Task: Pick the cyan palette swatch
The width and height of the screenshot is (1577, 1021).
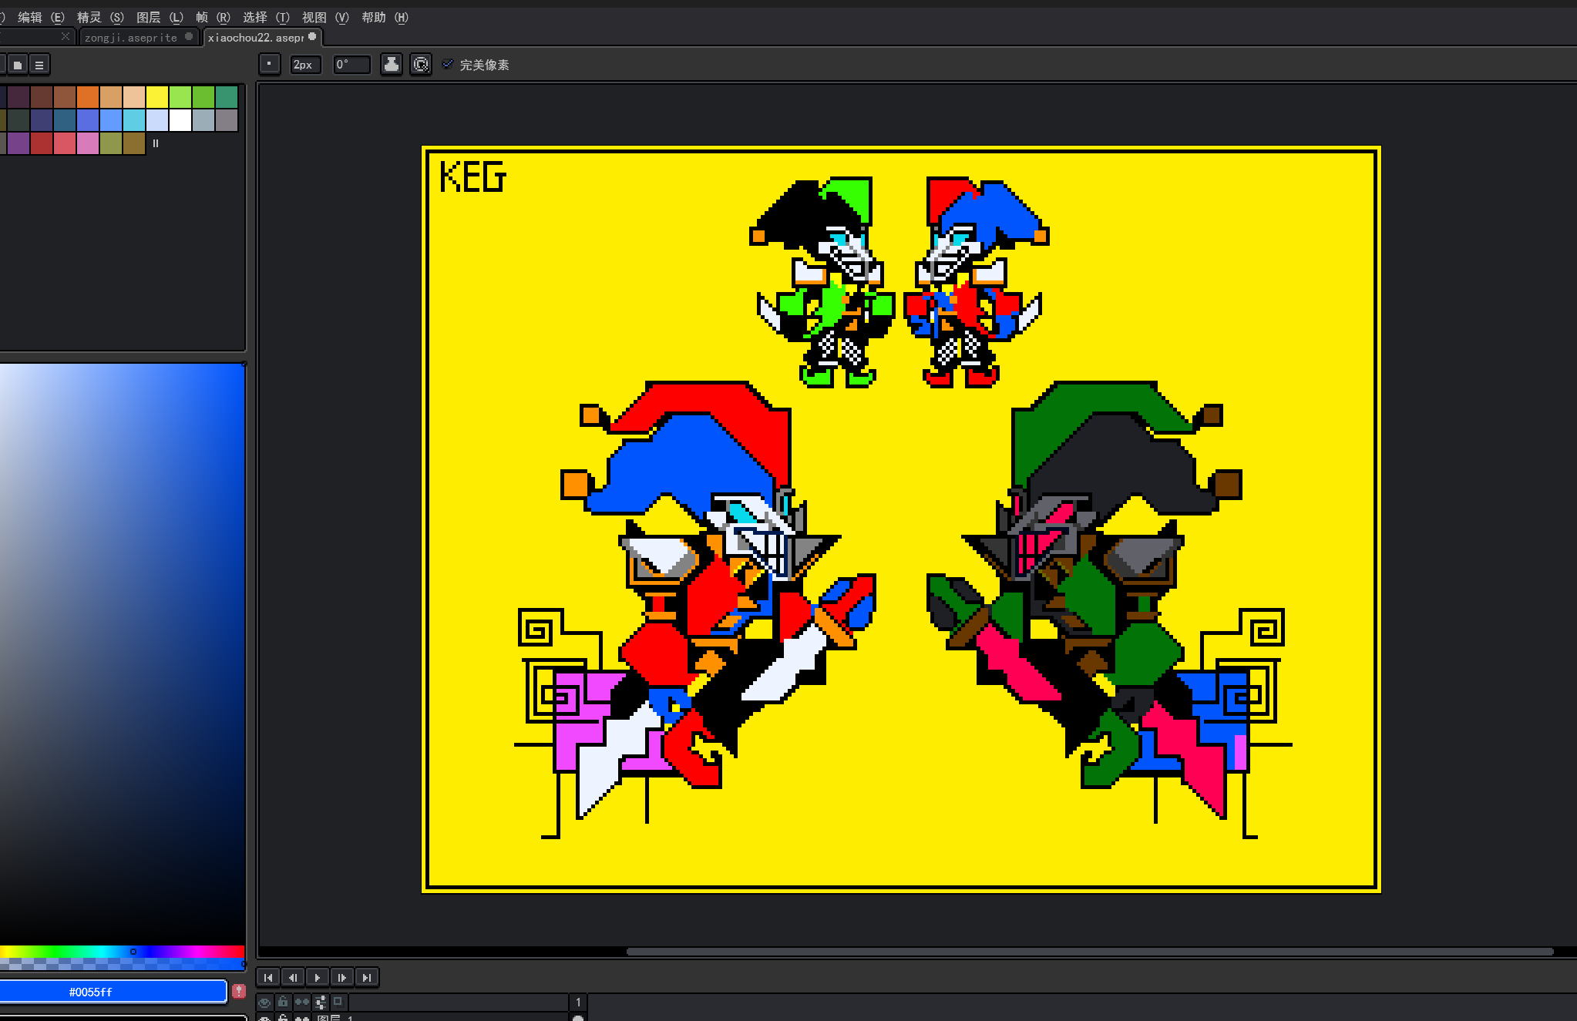Action: point(134,120)
